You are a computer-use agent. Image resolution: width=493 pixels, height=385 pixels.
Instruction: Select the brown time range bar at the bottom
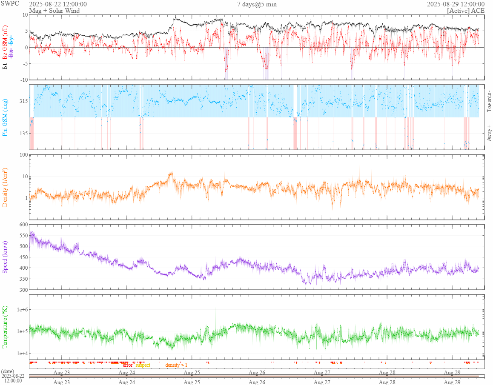(x=254, y=376)
